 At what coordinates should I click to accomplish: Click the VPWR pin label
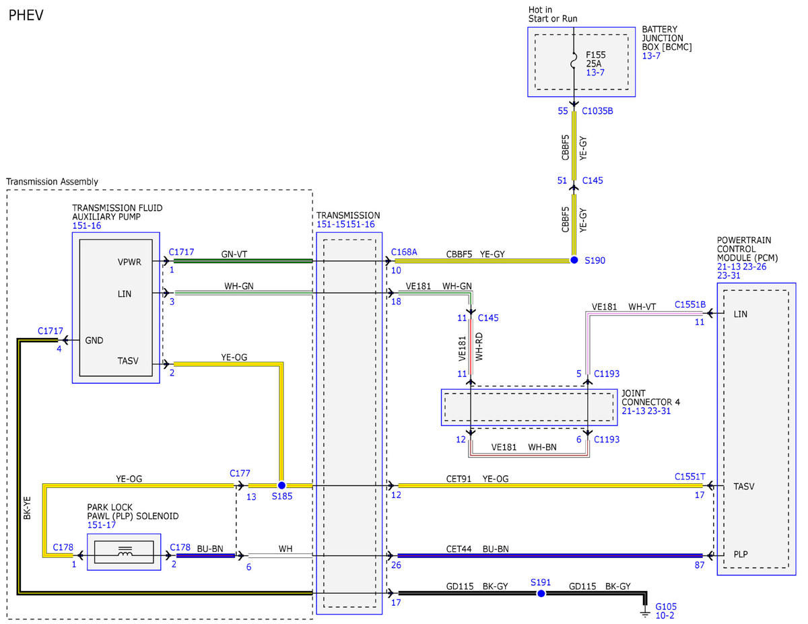(x=129, y=262)
